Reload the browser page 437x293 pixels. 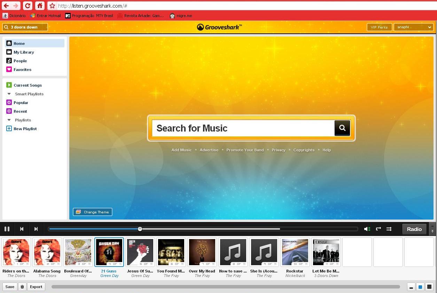tap(28, 6)
